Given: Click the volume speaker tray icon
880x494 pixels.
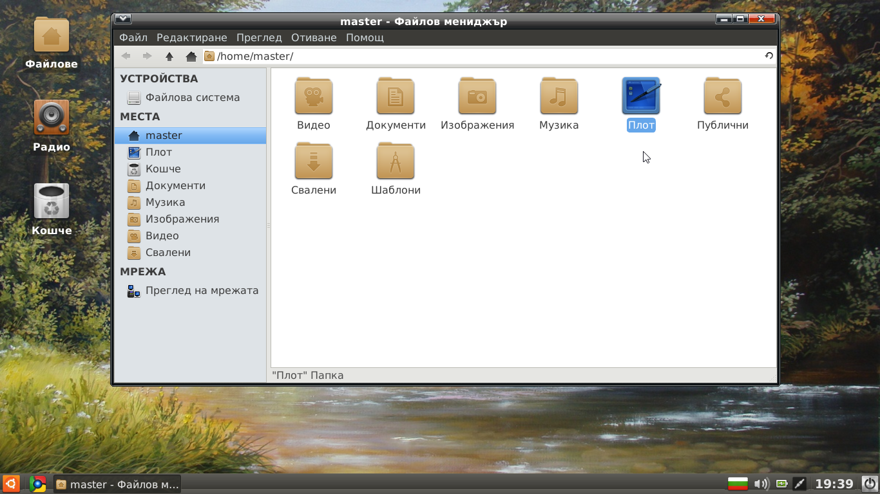Looking at the screenshot, I should pos(761,484).
